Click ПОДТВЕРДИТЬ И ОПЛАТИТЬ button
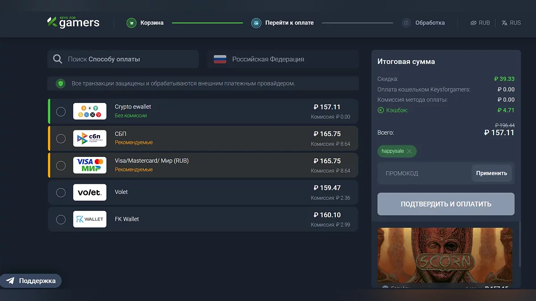 (446, 204)
